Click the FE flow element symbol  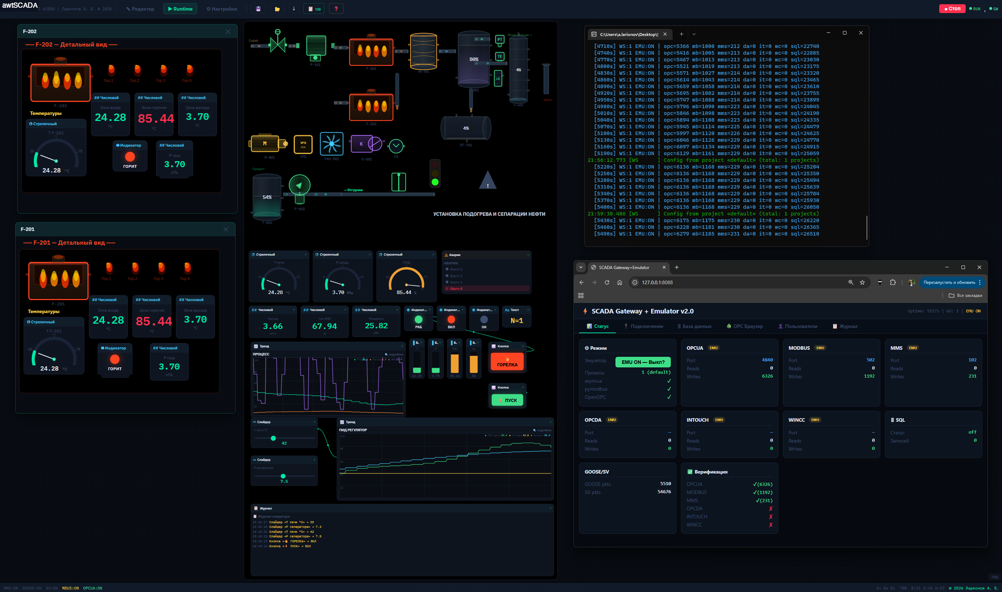tap(396, 146)
